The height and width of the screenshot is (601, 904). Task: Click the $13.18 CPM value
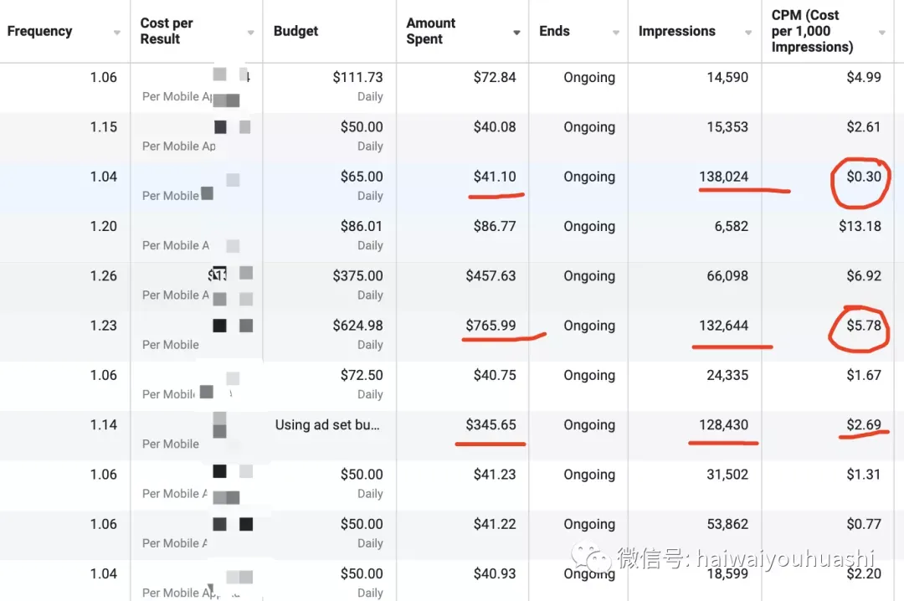[860, 226]
